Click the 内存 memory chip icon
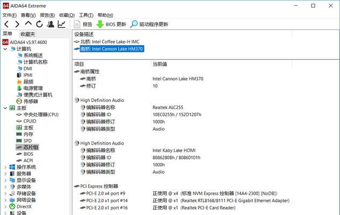Viewport: 340px width, 215px height. coord(19,134)
